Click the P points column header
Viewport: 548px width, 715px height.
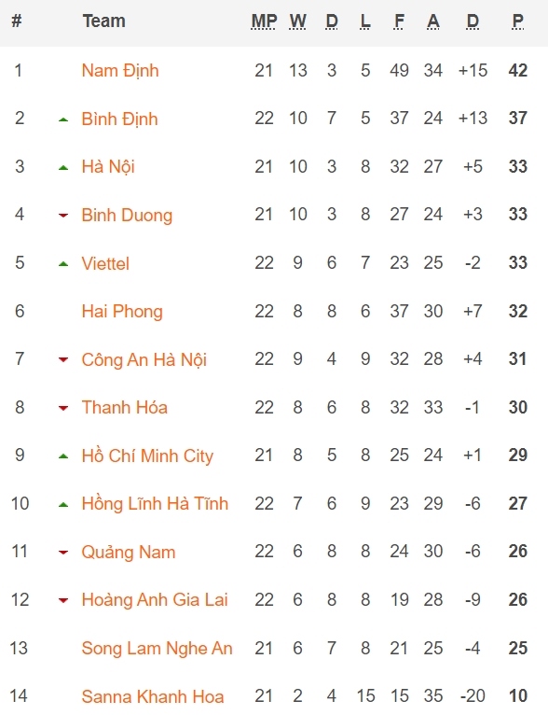517,21
